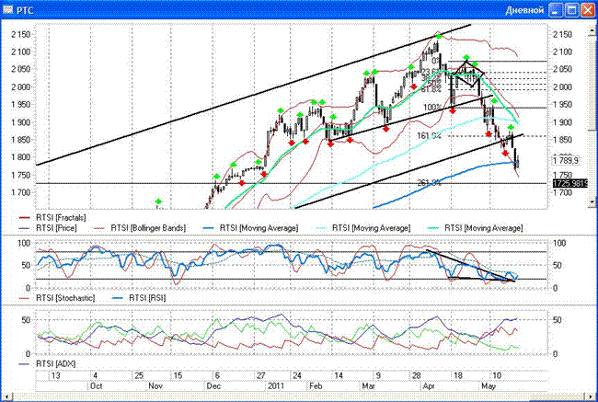Image resolution: width=598 pixels, height=402 pixels.
Task: Click the Apr month label on time axis
Action: pyautogui.click(x=429, y=386)
